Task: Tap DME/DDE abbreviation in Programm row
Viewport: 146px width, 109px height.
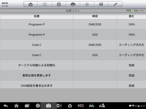Action: pyautogui.click(x=95, y=25)
